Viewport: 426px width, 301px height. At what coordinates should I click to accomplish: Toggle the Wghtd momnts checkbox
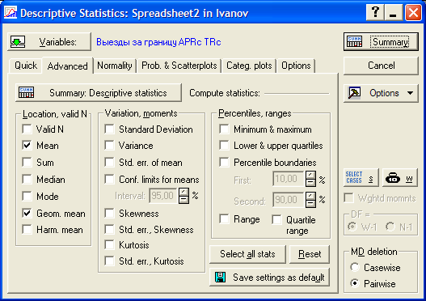[349, 198]
